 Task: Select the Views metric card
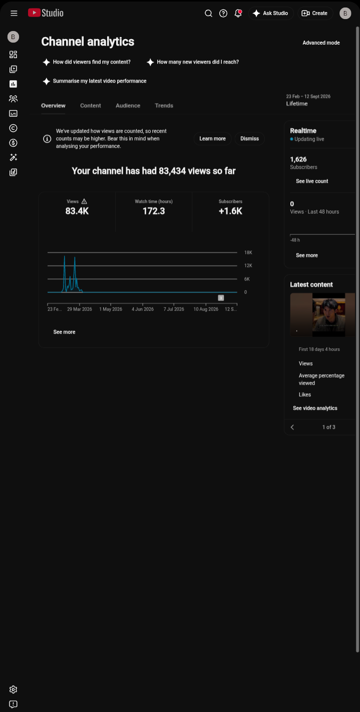click(77, 212)
